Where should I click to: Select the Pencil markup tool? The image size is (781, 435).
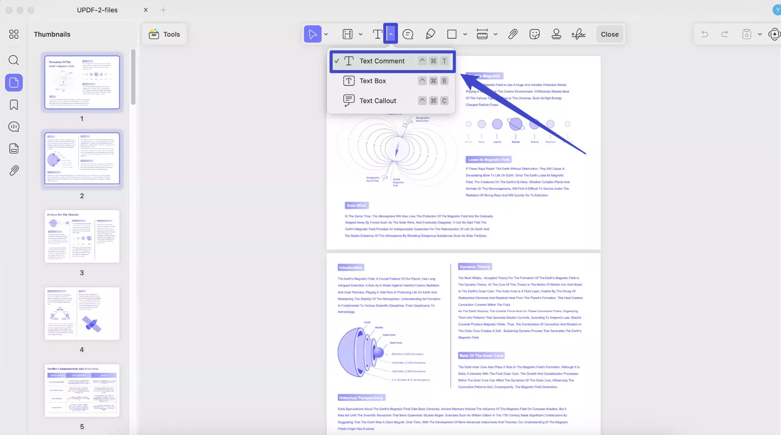[430, 34]
